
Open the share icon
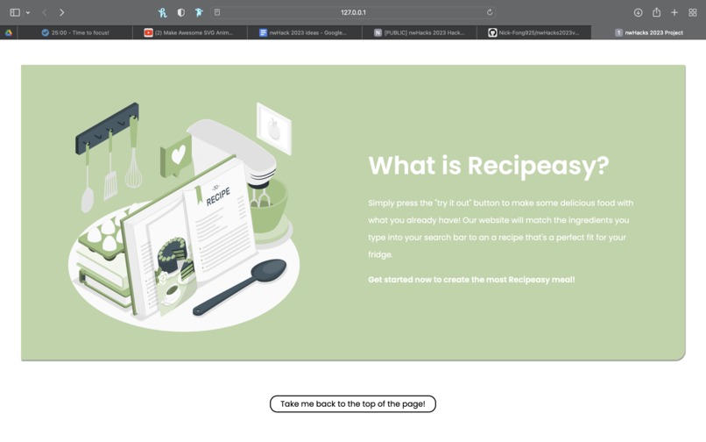(x=656, y=12)
